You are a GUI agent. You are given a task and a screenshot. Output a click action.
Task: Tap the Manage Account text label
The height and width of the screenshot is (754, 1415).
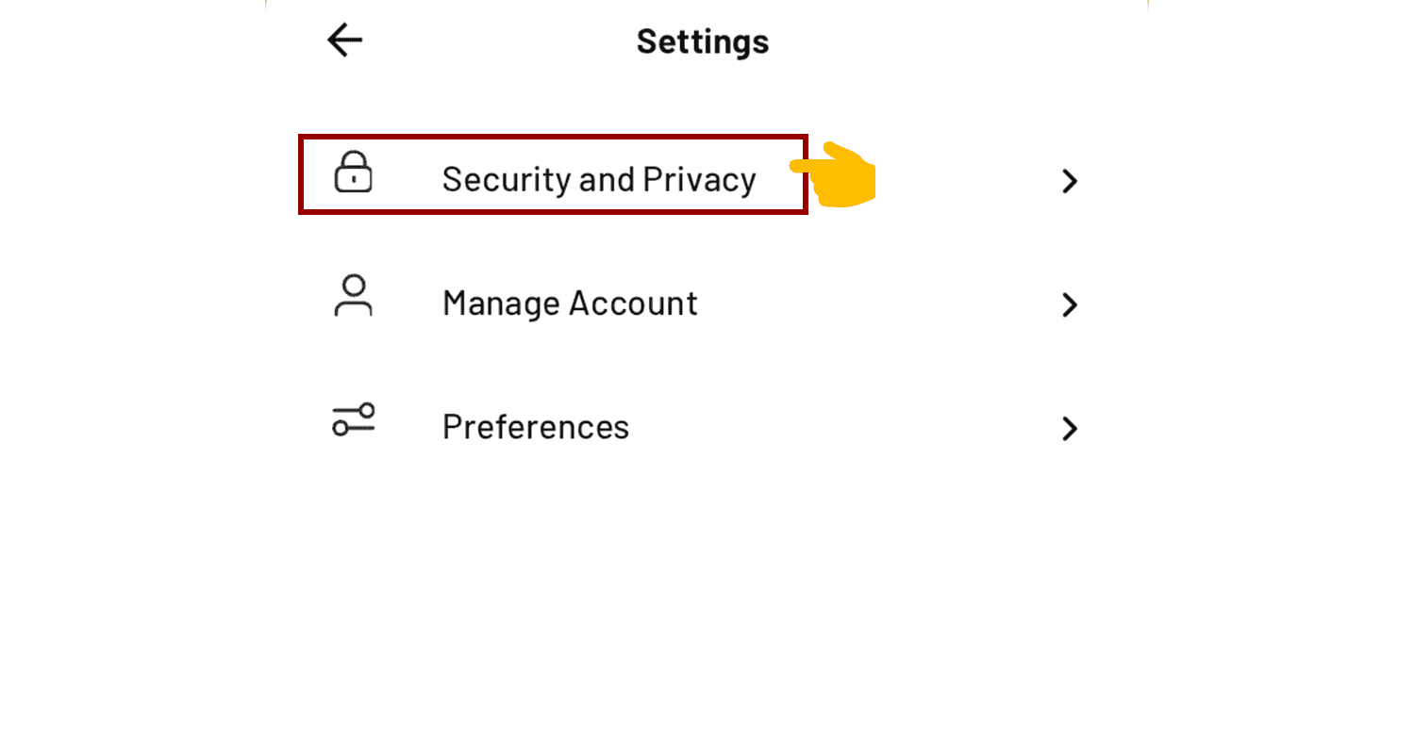point(570,303)
